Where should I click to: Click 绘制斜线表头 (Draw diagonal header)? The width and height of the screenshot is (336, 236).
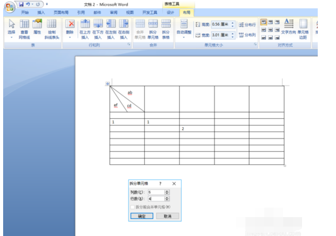52,29
